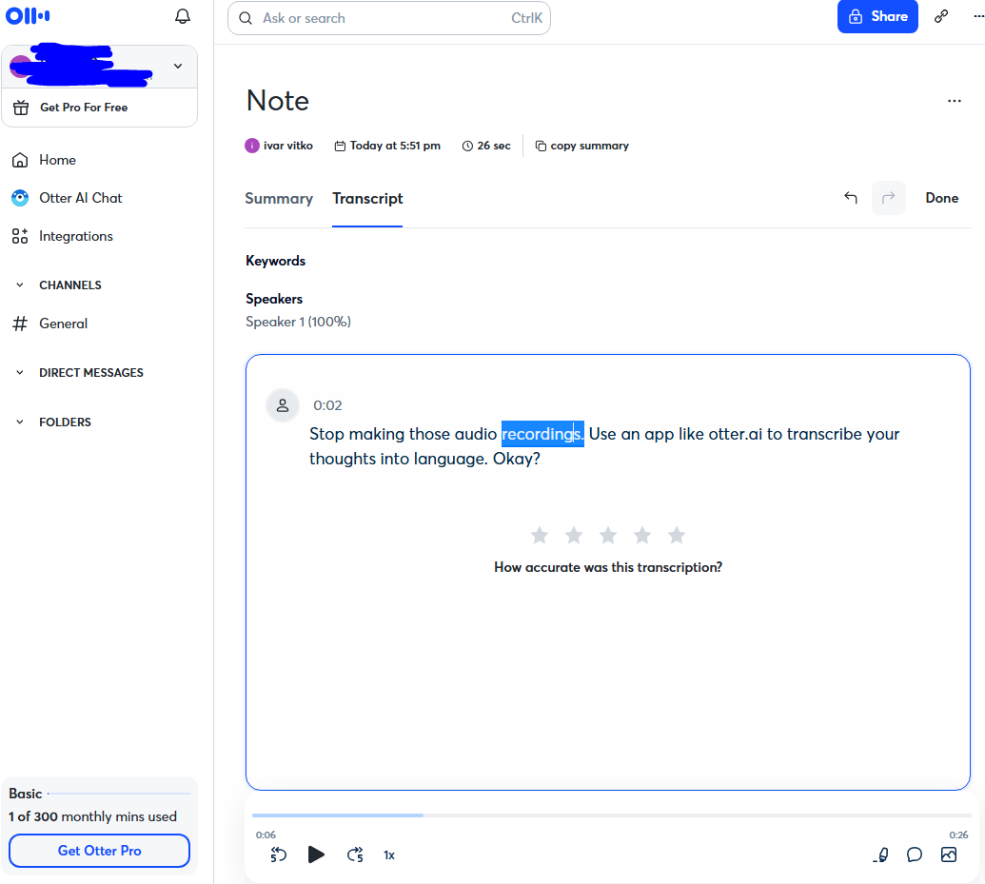
Task: Expand the account workspace dropdown chevron
Action: [178, 66]
